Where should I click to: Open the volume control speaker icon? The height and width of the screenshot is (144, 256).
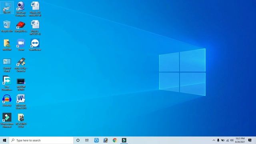click(x=232, y=140)
